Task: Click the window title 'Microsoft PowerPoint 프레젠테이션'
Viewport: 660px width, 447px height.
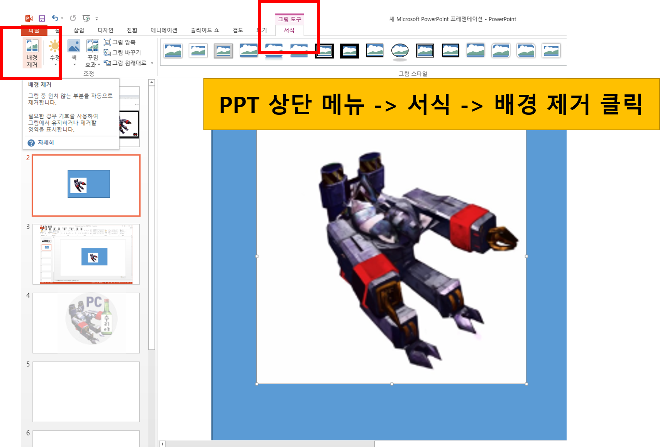Action: [440, 19]
